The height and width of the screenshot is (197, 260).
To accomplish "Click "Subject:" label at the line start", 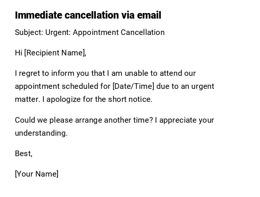I will [x=29, y=32].
